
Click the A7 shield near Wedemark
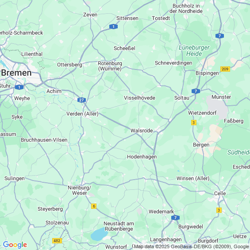coord(175,218)
